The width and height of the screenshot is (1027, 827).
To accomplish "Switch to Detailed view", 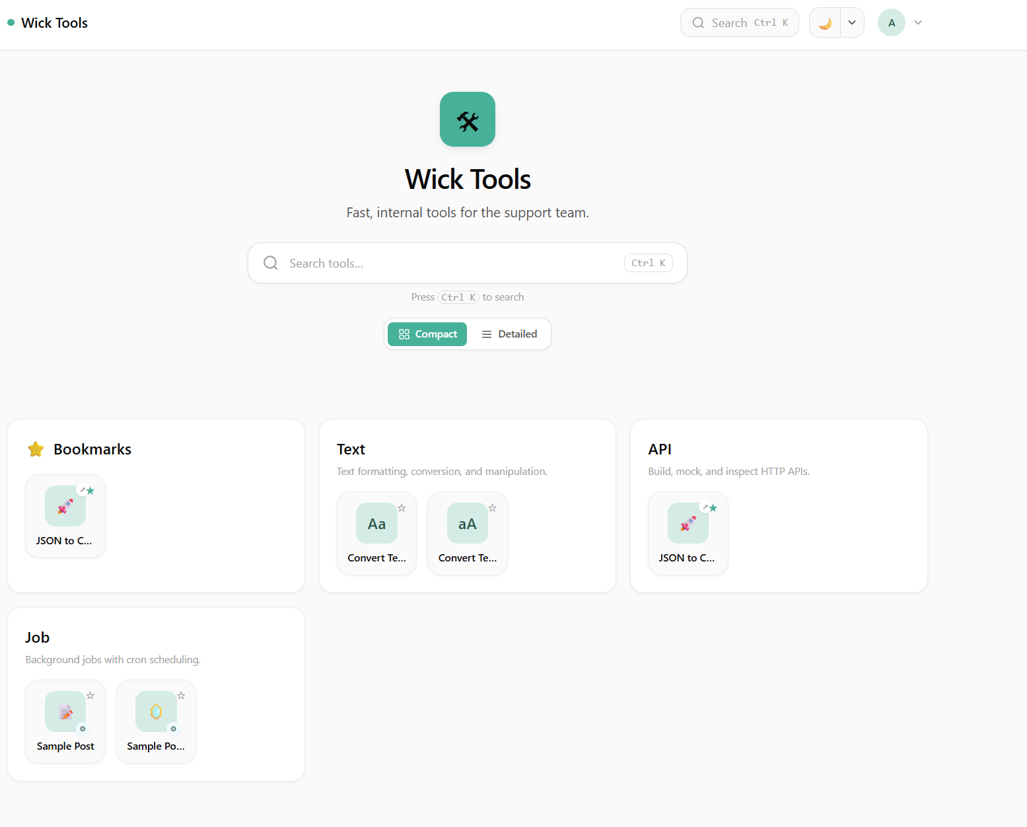I will coord(509,334).
